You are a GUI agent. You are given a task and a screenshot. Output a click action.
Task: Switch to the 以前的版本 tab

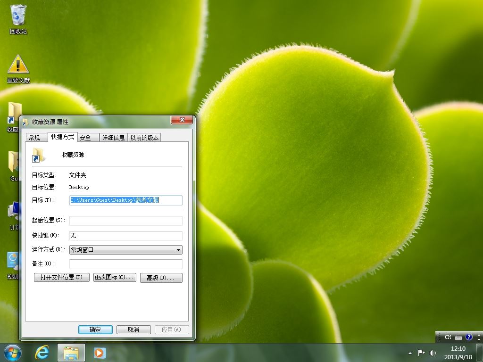pyautogui.click(x=144, y=138)
